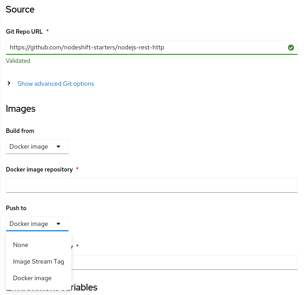The image size is (304, 295).
Task: Open the Build from dropdown
Action: point(37,146)
